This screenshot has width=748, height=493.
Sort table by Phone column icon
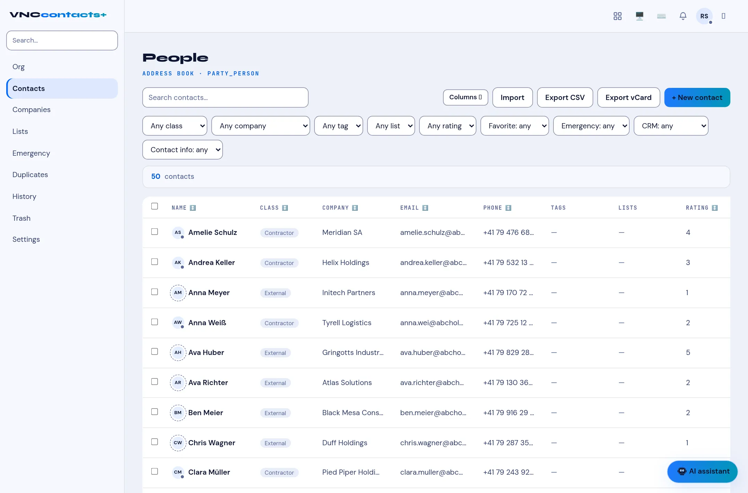[508, 208]
